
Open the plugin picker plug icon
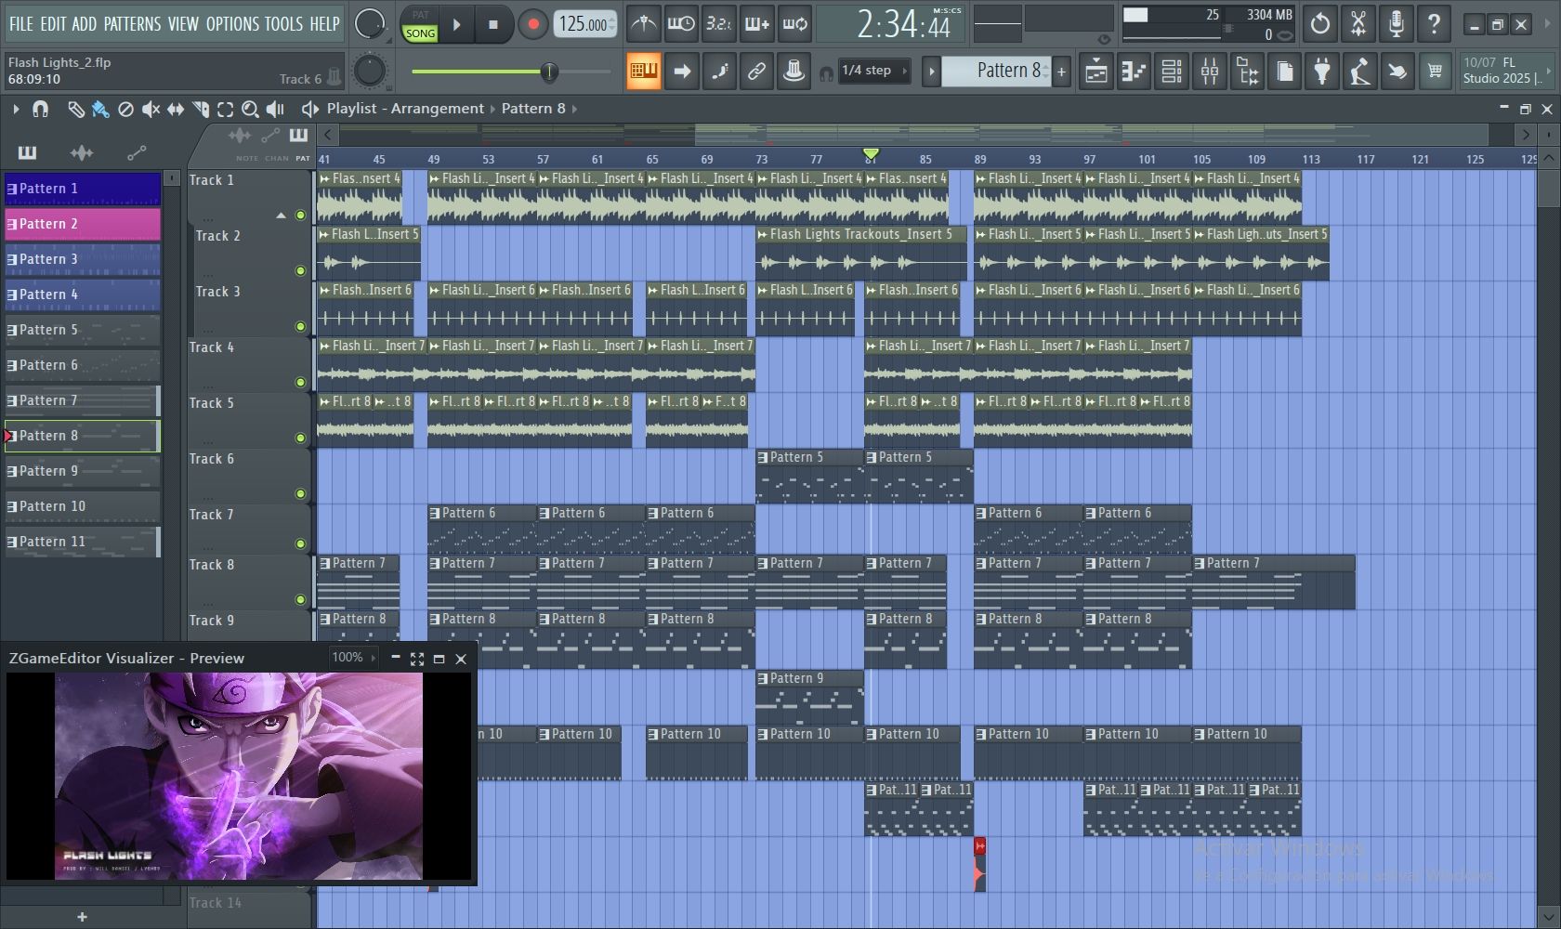coord(1322,71)
